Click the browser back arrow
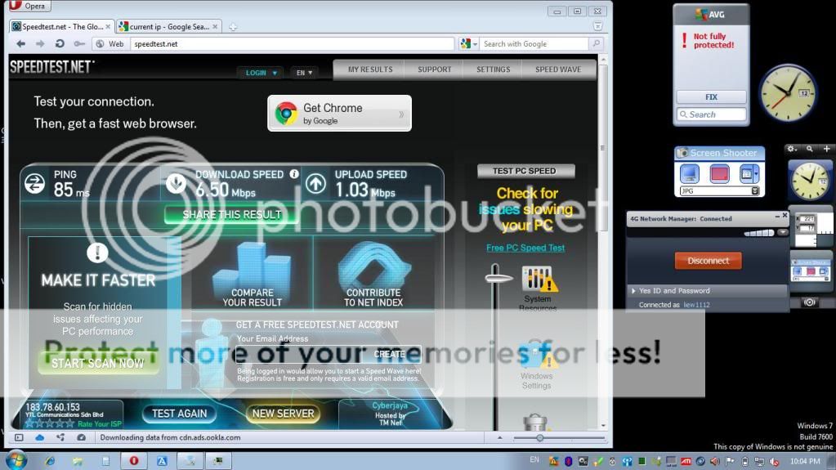The height and width of the screenshot is (470, 836). click(x=20, y=44)
